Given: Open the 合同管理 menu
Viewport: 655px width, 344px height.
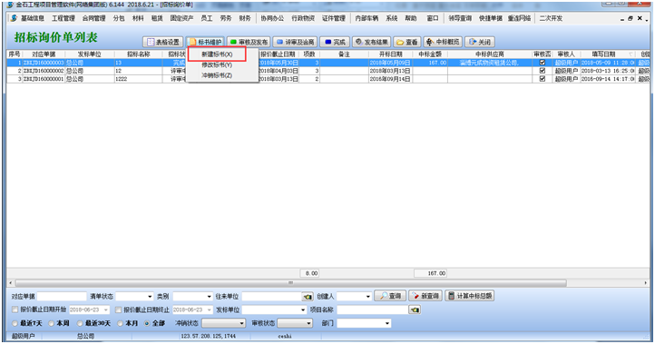Looking at the screenshot, I should point(94,18).
